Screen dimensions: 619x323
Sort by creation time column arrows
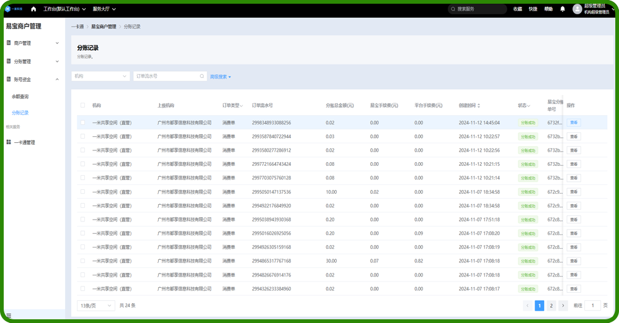point(479,106)
